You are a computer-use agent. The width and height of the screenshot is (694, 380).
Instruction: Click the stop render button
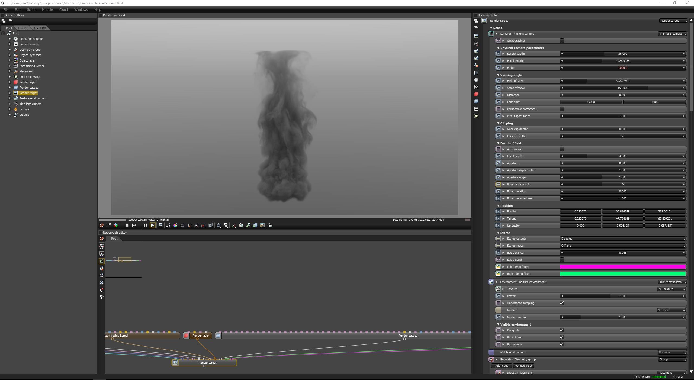(127, 225)
